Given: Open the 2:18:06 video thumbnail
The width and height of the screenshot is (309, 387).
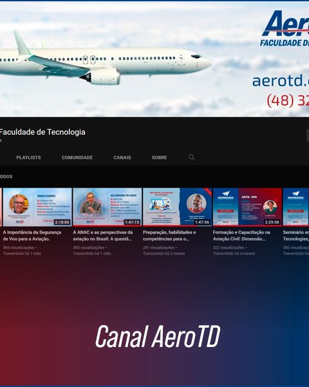Looking at the screenshot, I should [x=37, y=207].
